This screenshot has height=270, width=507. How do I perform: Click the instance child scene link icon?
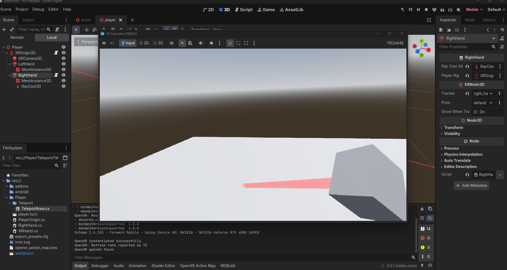tap(12, 29)
